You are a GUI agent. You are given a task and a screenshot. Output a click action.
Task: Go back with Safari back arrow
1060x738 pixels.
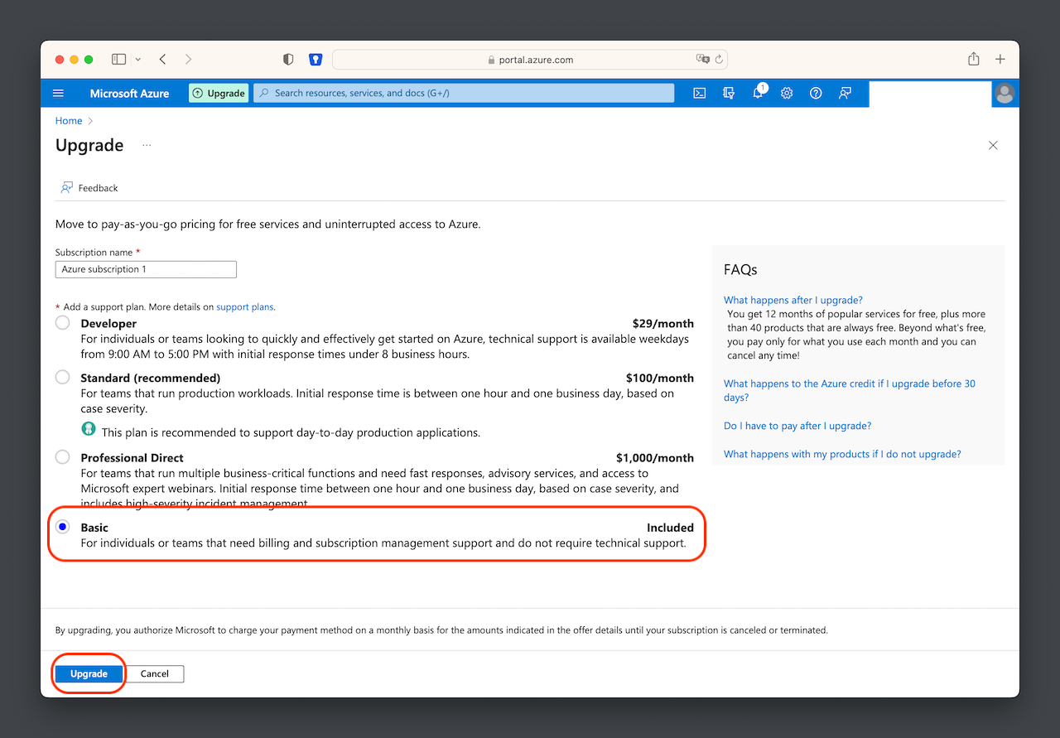(162, 60)
